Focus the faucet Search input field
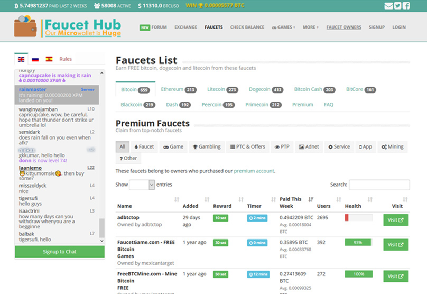 [x=379, y=185]
